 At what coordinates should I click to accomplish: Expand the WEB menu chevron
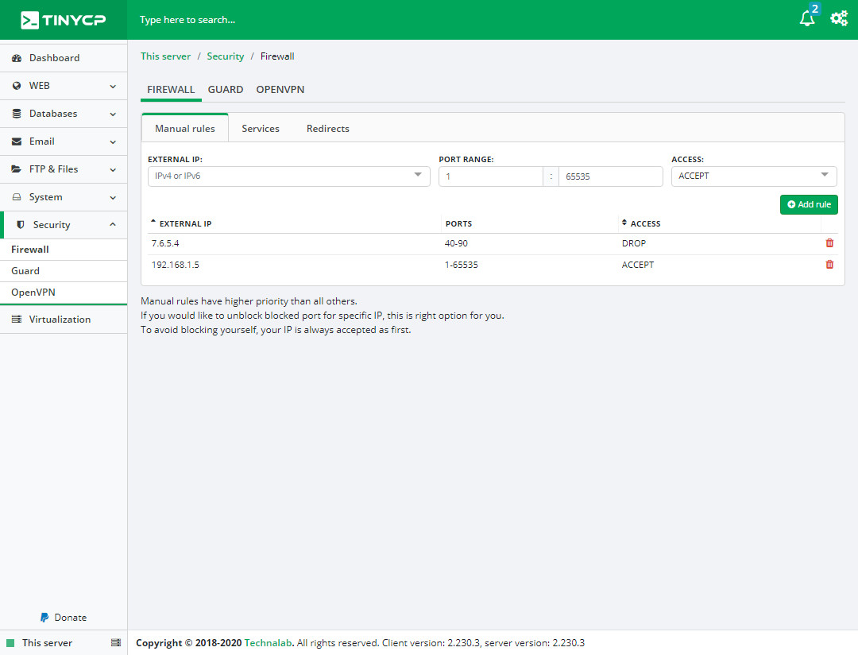coord(113,87)
